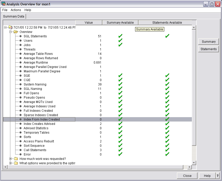Collapse the Overview folder node

pyautogui.click(x=11, y=32)
